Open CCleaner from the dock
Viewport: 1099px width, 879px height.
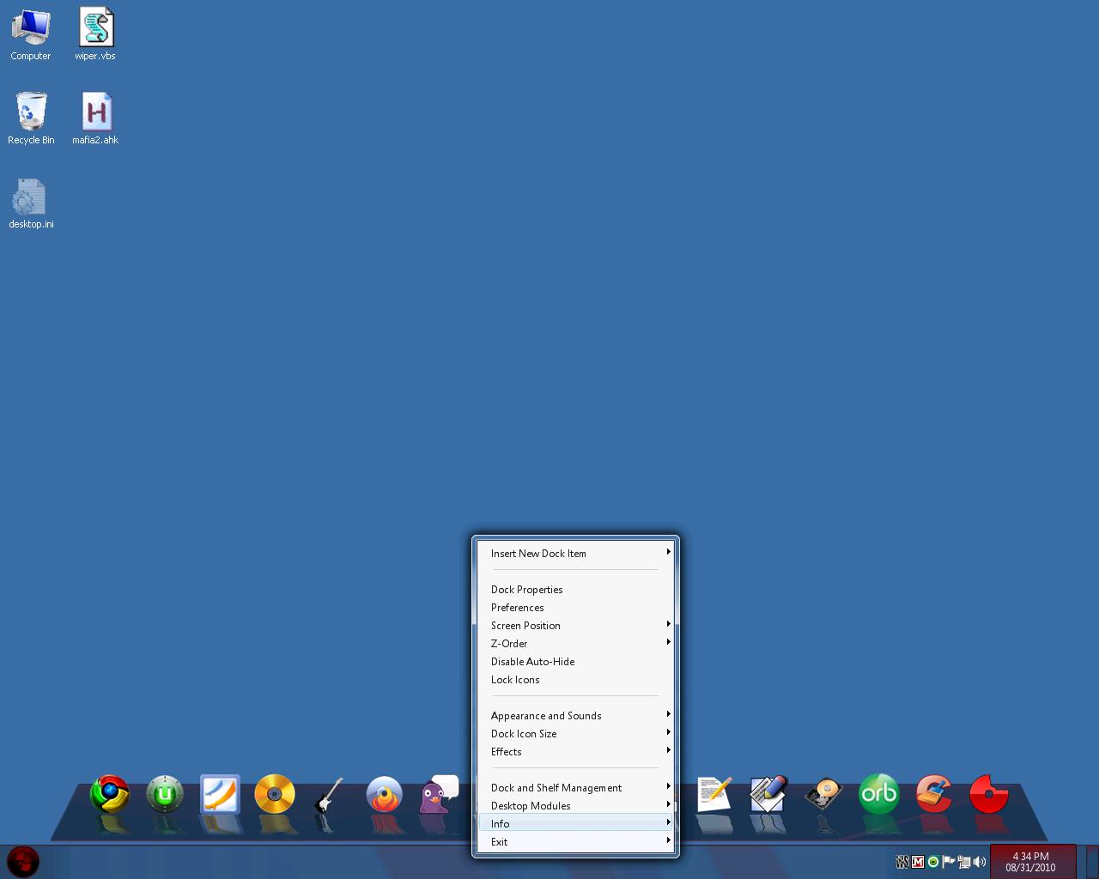click(933, 794)
